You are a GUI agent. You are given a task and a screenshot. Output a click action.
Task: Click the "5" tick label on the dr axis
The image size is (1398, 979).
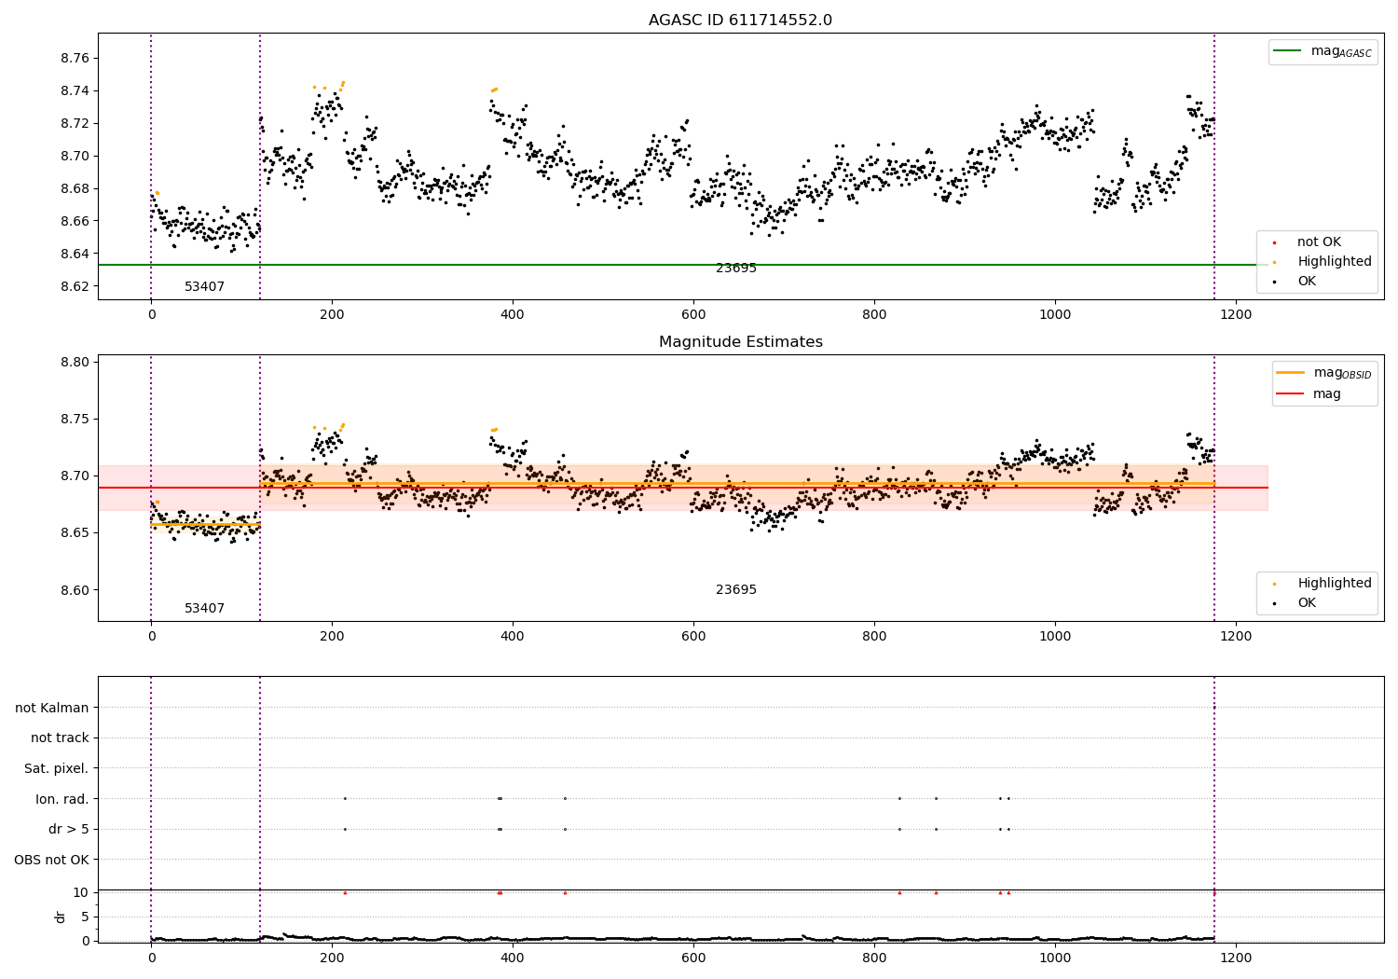coord(85,917)
